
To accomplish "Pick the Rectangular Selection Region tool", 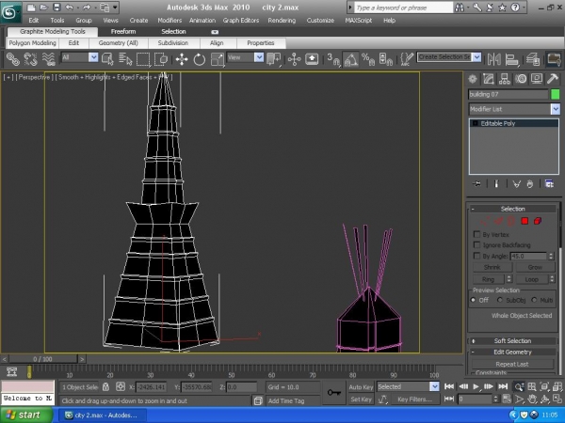I will tap(143, 58).
